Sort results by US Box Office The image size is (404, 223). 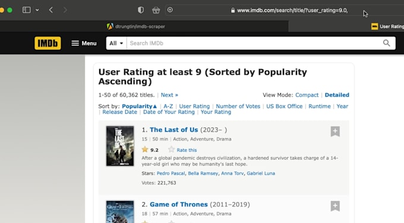click(285, 106)
